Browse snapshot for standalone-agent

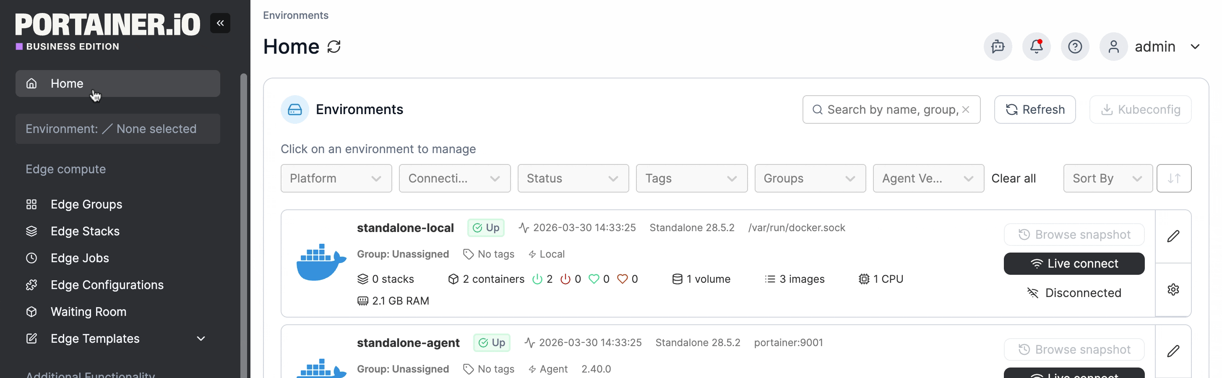(1073, 349)
